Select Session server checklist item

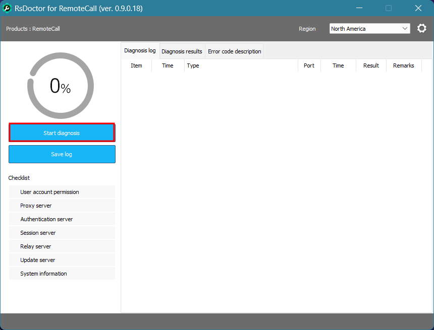(62, 233)
